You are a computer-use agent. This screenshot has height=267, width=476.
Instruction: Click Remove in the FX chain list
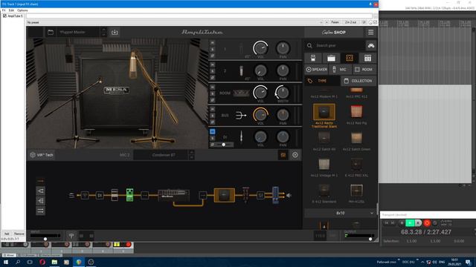coord(19,234)
